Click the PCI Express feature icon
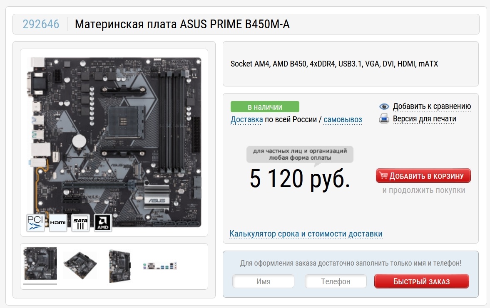 35,223
